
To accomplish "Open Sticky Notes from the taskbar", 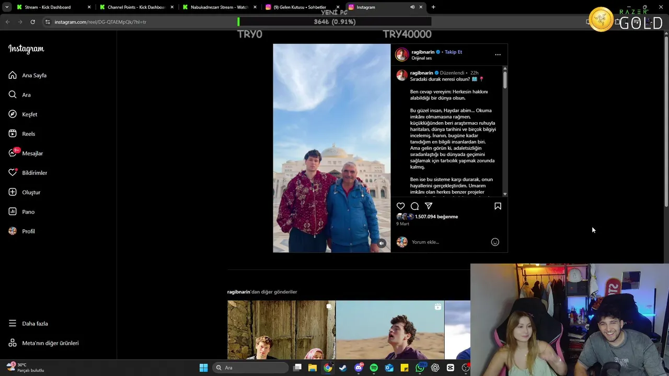I will tap(405, 368).
